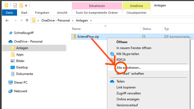The width and height of the screenshot is (194, 109).
Task: Choose Zugriff verwalten from the context menu
Action: (129, 93)
